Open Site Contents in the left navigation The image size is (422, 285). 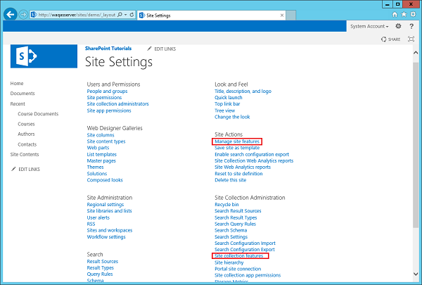coord(25,154)
